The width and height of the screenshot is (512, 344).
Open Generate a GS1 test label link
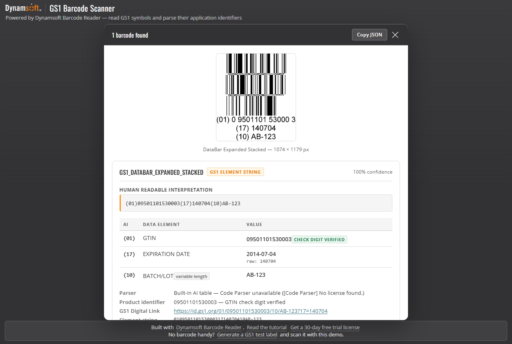coord(247,334)
